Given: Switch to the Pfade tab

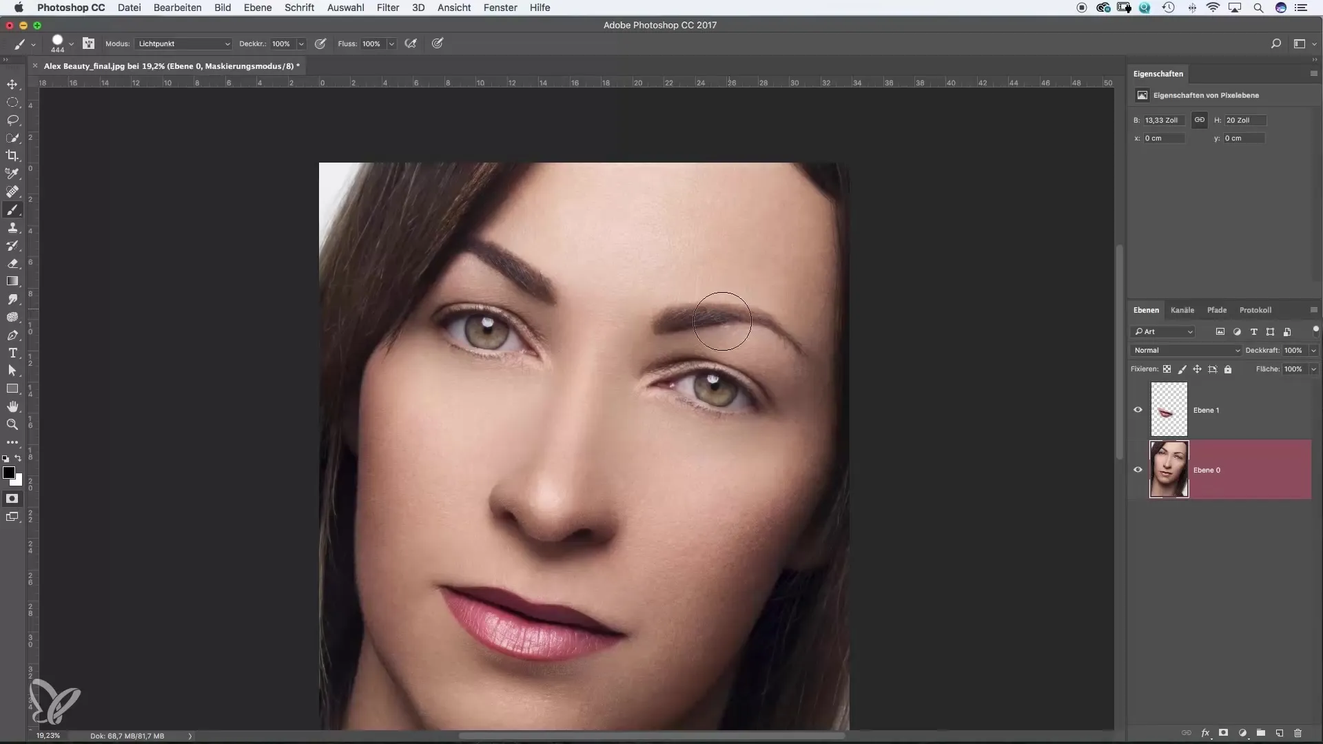Looking at the screenshot, I should click(x=1217, y=310).
